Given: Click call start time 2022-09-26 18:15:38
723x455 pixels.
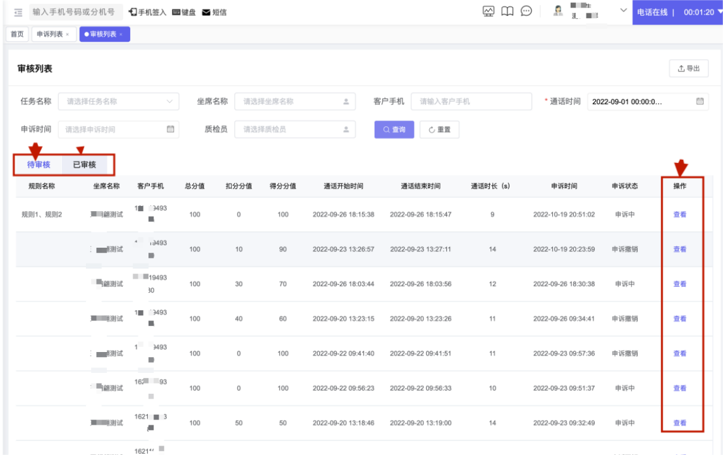Looking at the screenshot, I should tap(344, 214).
